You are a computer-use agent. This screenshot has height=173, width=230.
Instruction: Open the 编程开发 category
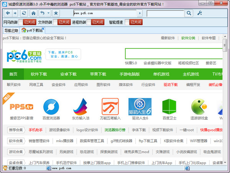tap(193, 85)
